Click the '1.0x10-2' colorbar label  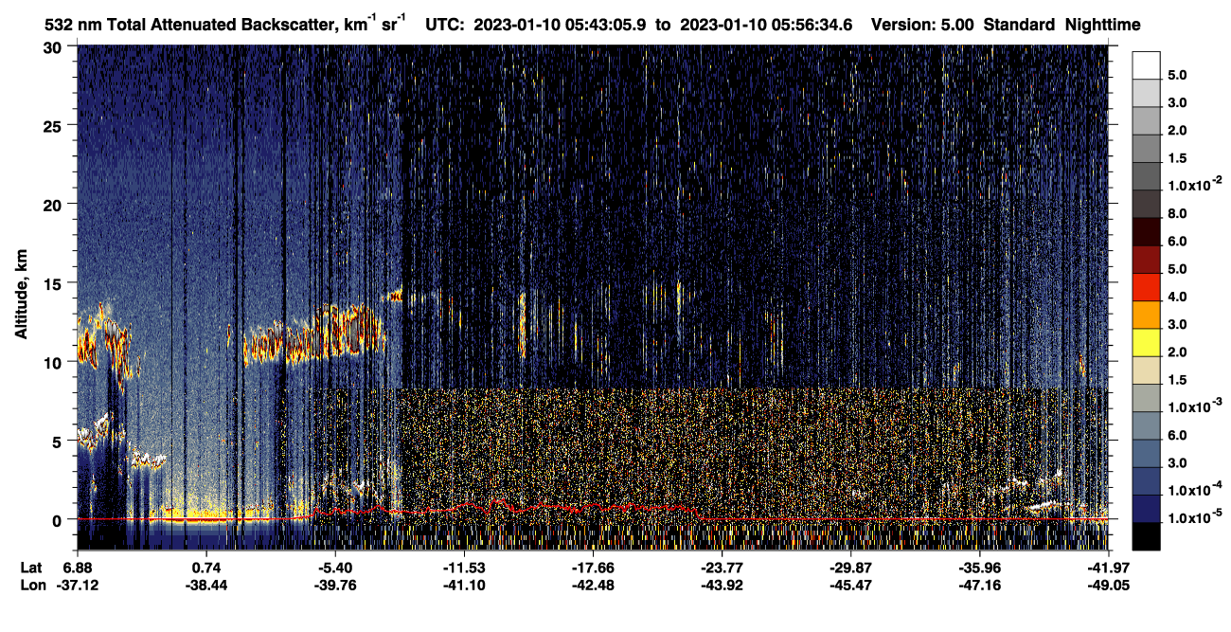point(1196,185)
